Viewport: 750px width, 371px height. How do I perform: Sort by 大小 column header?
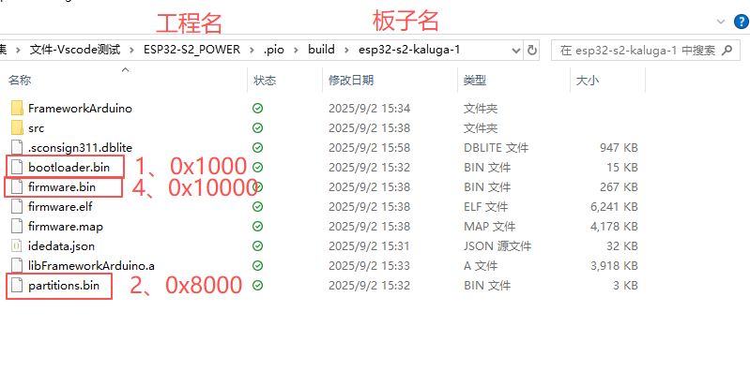(x=588, y=81)
